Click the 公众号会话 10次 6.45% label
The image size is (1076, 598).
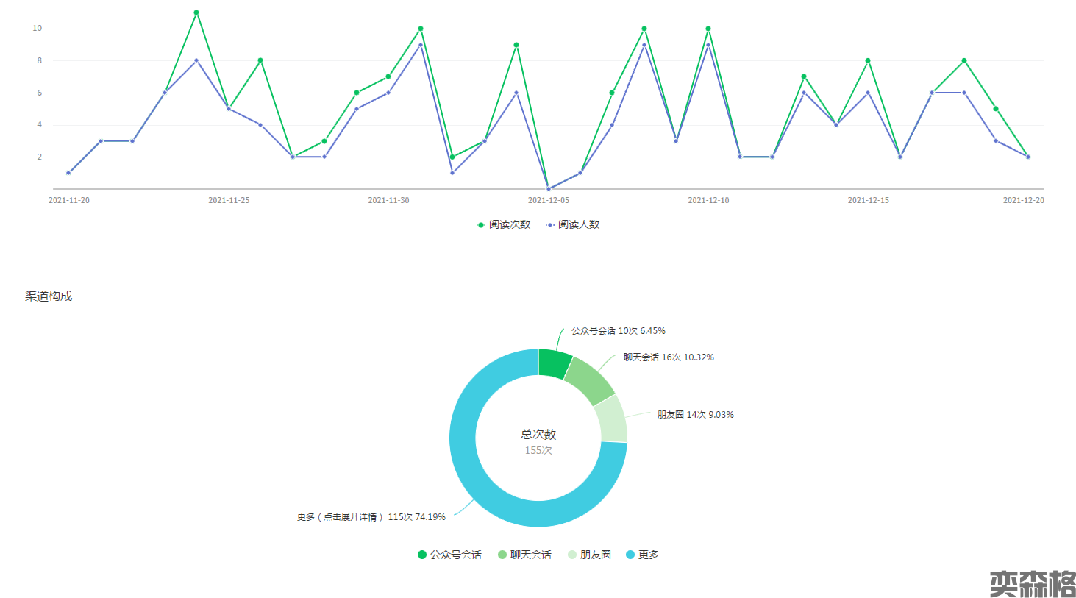618,331
